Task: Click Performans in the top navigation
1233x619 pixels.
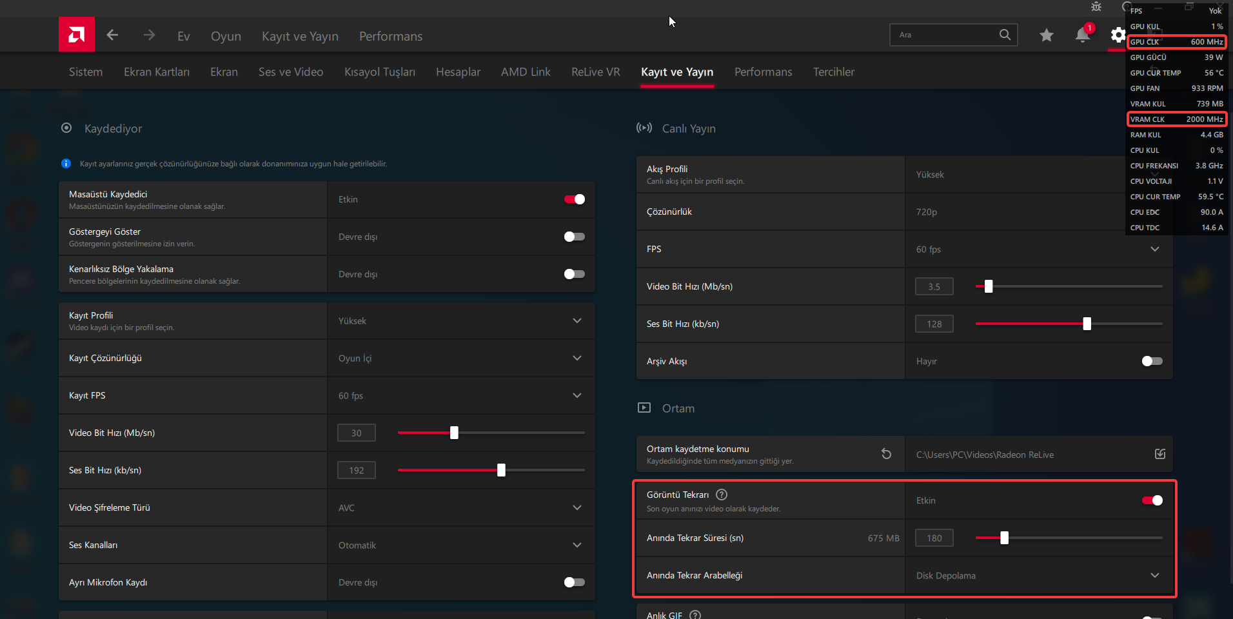Action: click(391, 37)
